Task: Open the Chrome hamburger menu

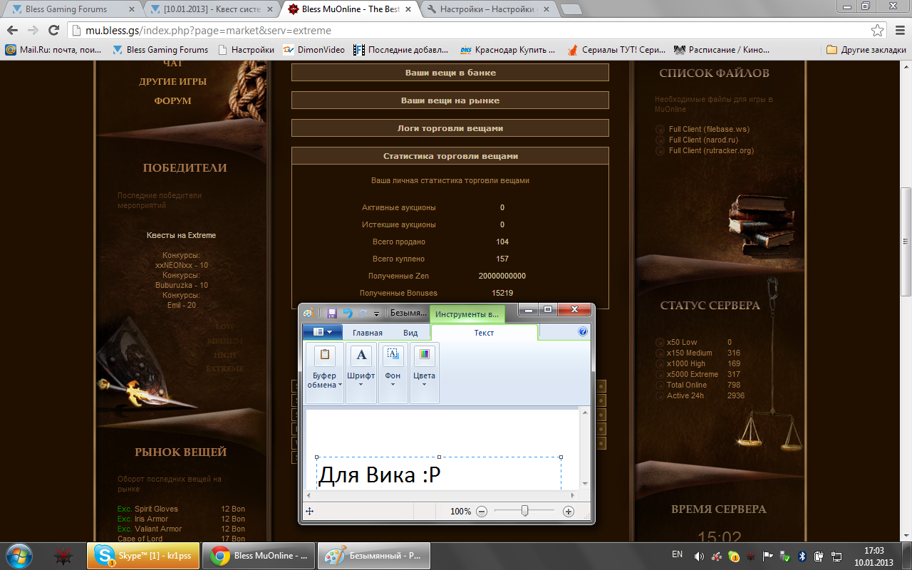Action: point(898,31)
